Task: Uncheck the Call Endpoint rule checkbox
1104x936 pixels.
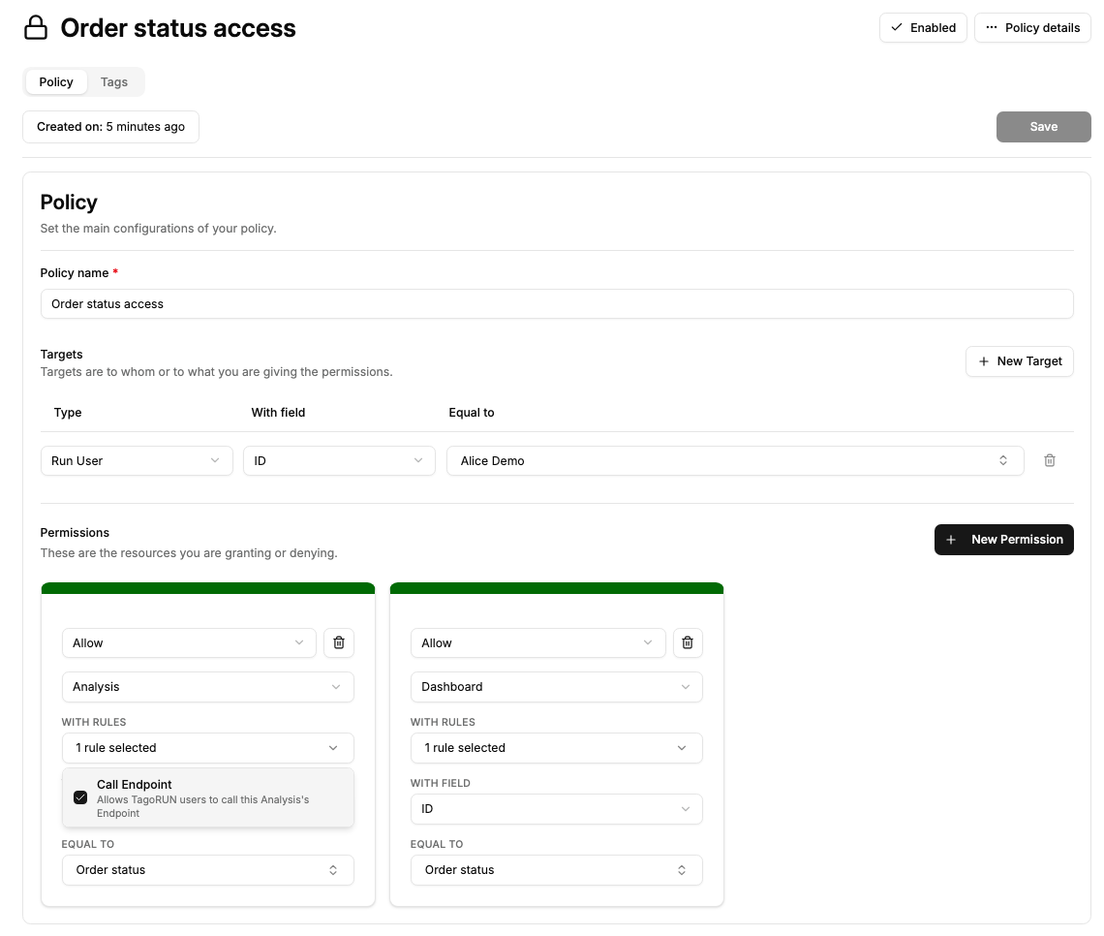Action: click(80, 798)
